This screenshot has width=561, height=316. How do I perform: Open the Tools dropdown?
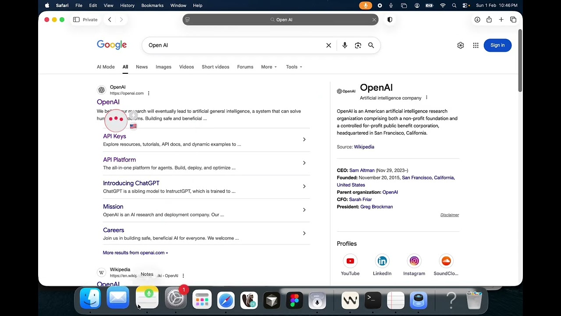(294, 67)
